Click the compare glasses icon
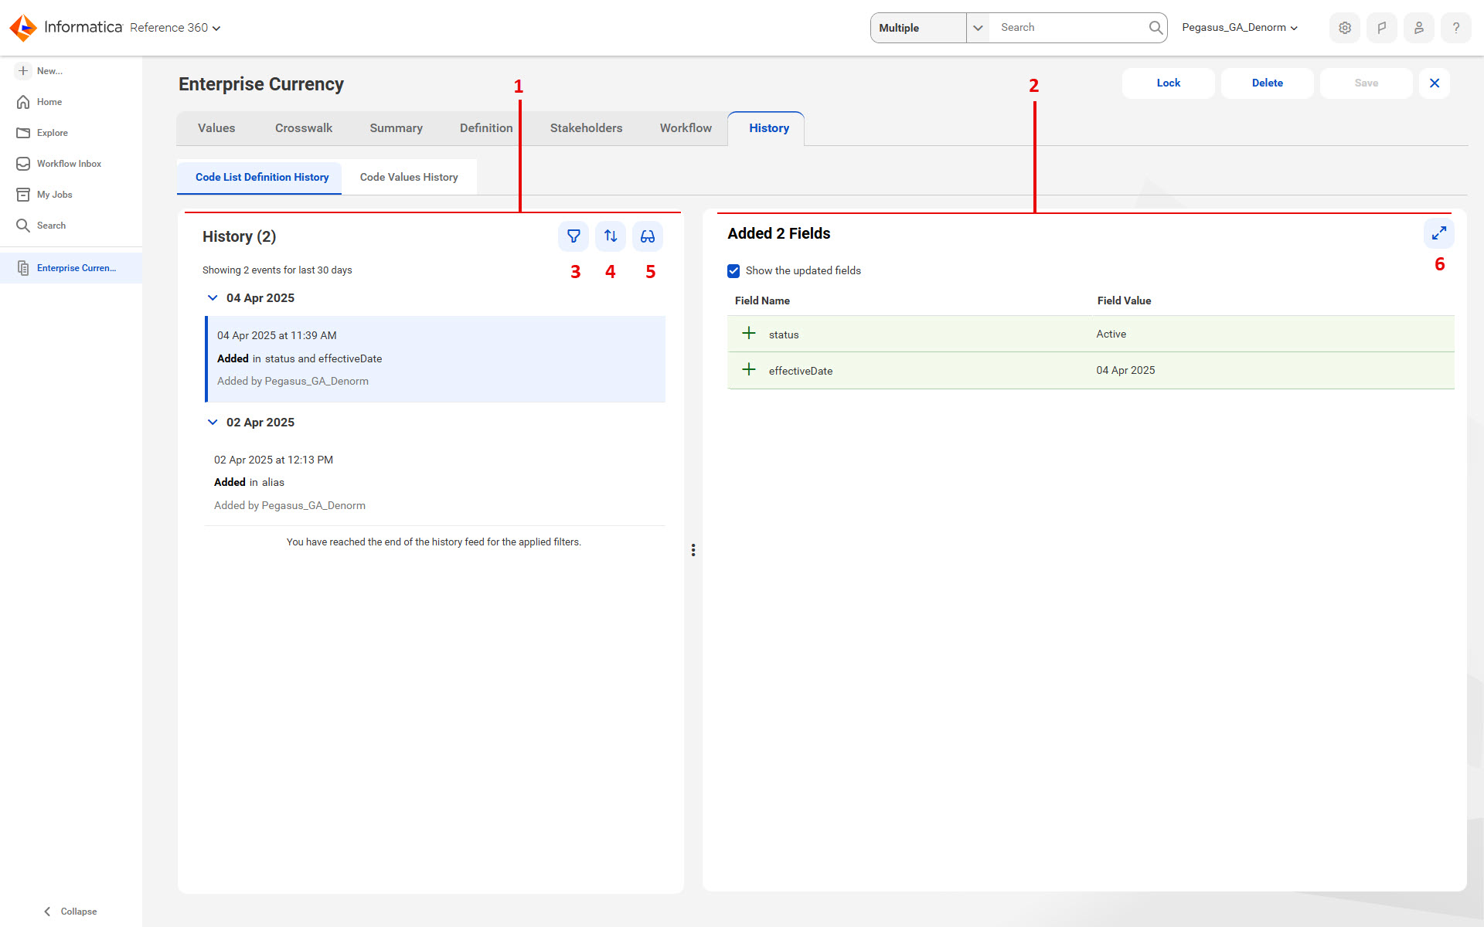 648,236
